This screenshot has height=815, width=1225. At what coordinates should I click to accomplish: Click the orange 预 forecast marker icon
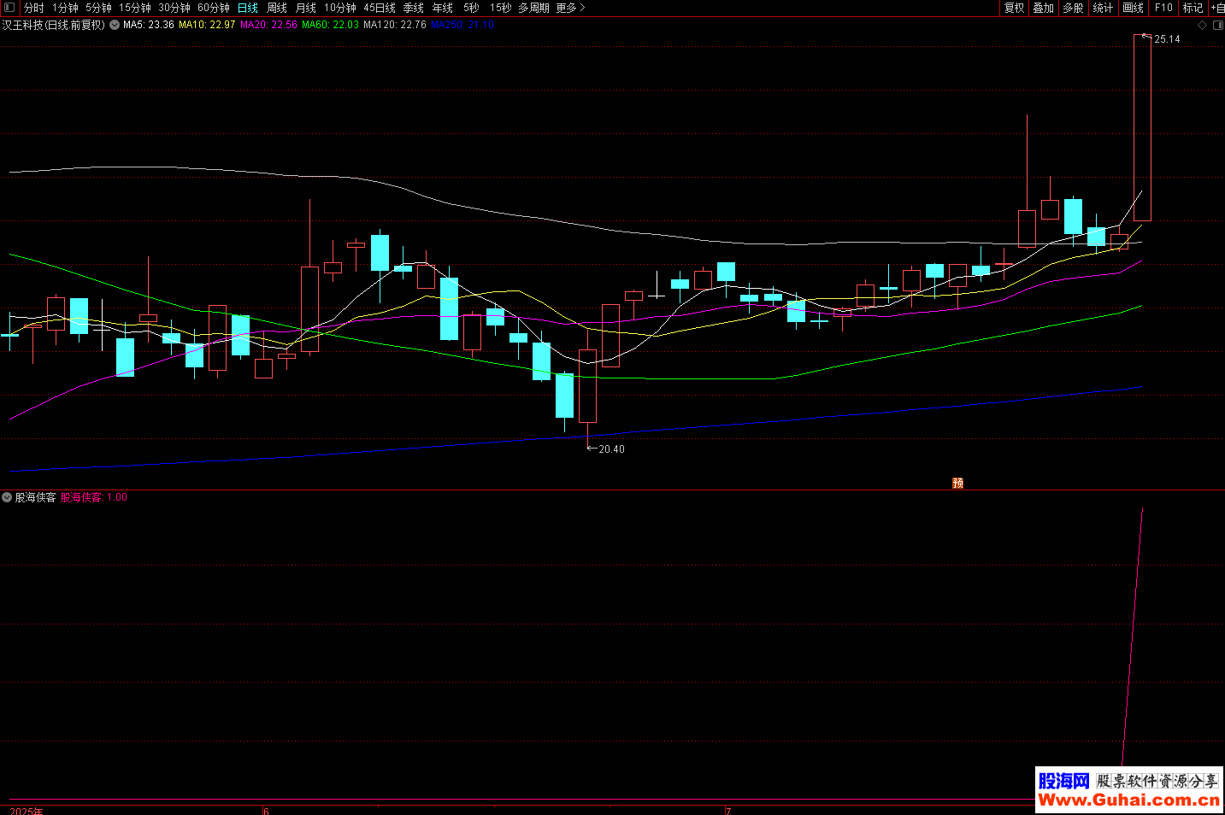(x=957, y=484)
